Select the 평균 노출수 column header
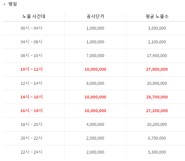 pos(157,17)
